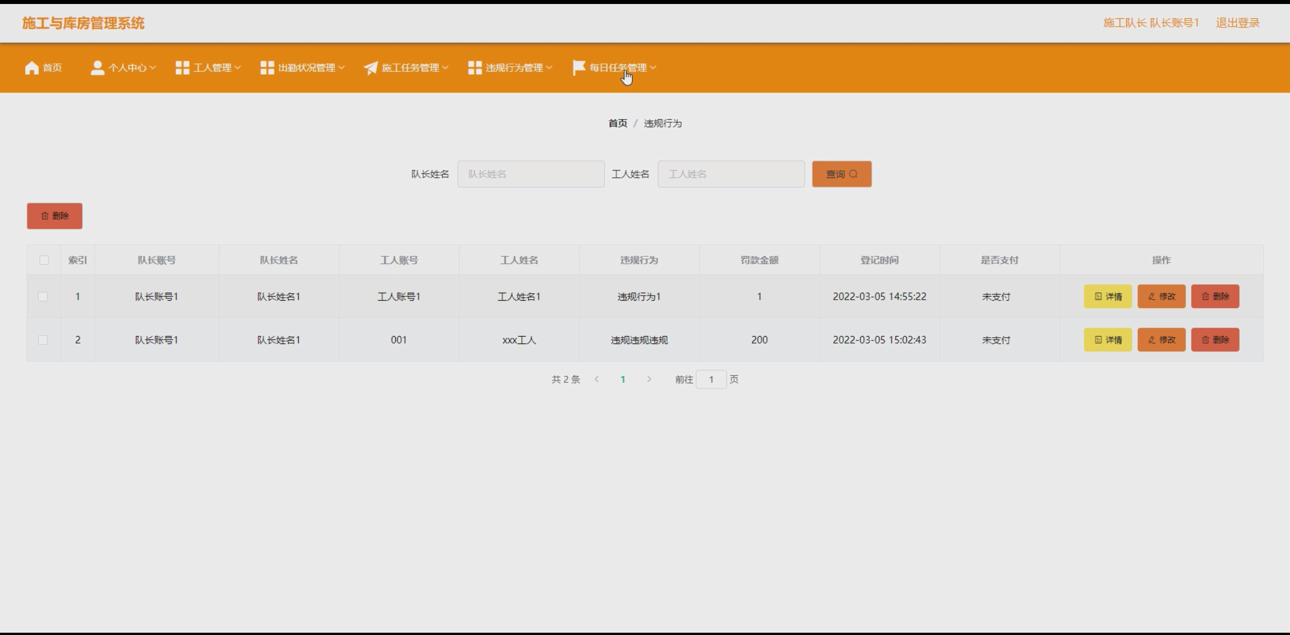
Task: Expand the 个人中心 dropdown chevron
Action: (x=152, y=68)
